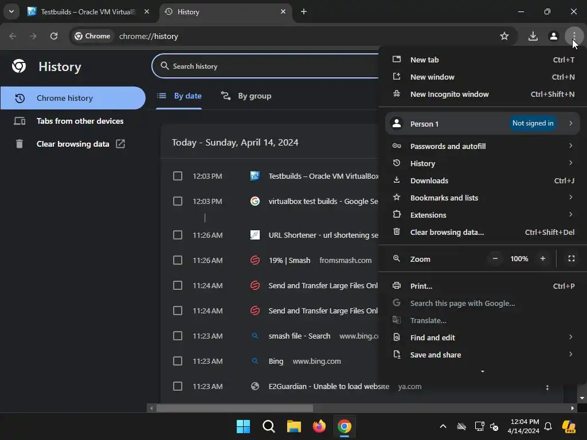Open the virtualbox test builds Google Search link
Viewport: 587px width, 440px height.
(x=323, y=201)
